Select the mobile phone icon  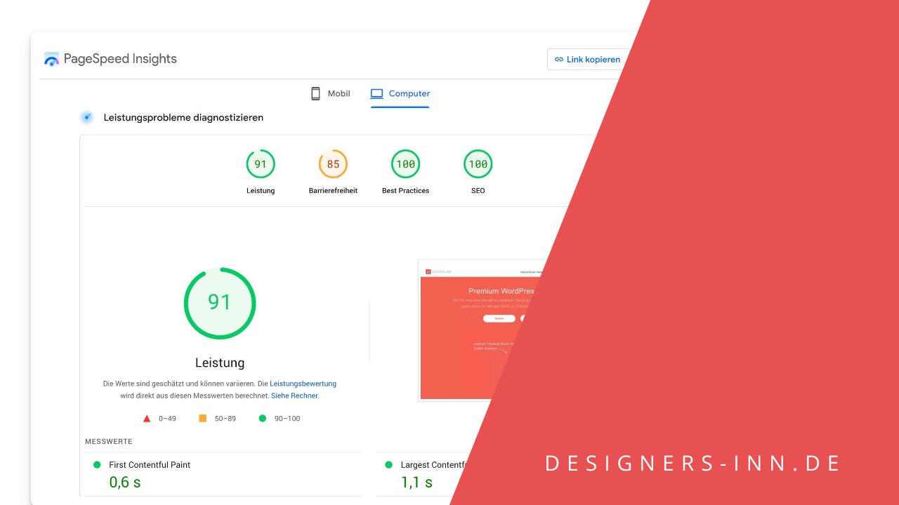coord(315,93)
